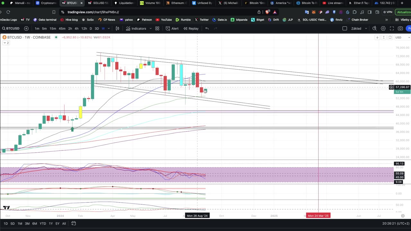This screenshot has width=411, height=231.
Task: Click the BTCUSD 1W COINBASE legend title
Action: pyautogui.click(x=29, y=37)
